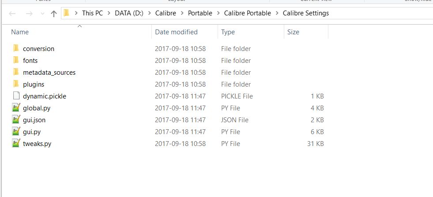This screenshot has height=197, width=433.
Task: Sort by Name column header
Action: point(20,32)
